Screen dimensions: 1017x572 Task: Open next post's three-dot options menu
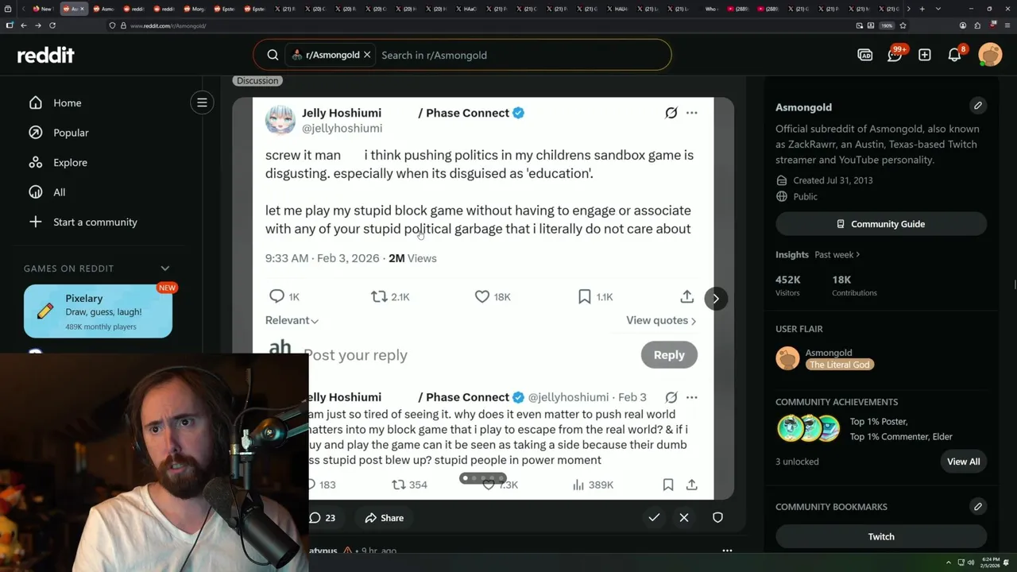coord(727,551)
